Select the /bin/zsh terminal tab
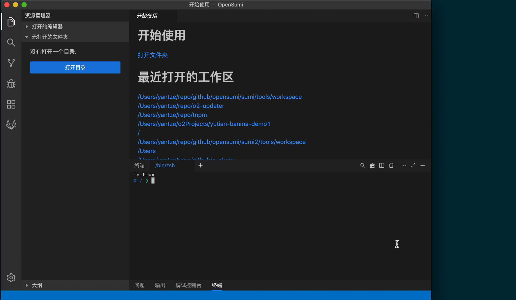Image resolution: width=516 pixels, height=300 pixels. (165, 165)
